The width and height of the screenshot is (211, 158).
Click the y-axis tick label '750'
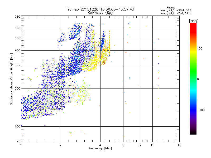click(x=17, y=17)
